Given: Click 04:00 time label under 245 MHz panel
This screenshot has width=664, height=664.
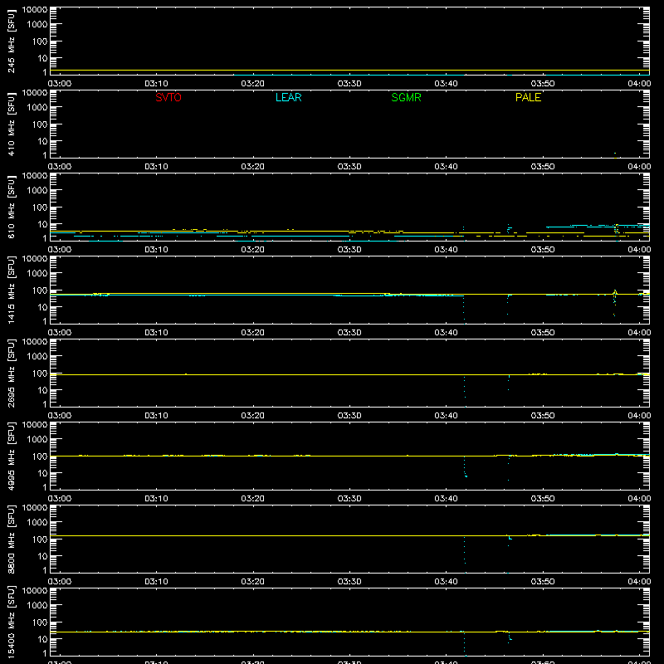Looking at the screenshot, I should coord(639,84).
